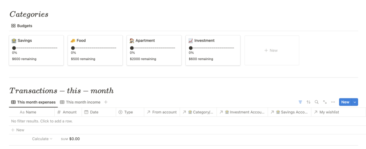Add a new view with plus icon
Screen dimensions: 366x149
(x=106, y=102)
